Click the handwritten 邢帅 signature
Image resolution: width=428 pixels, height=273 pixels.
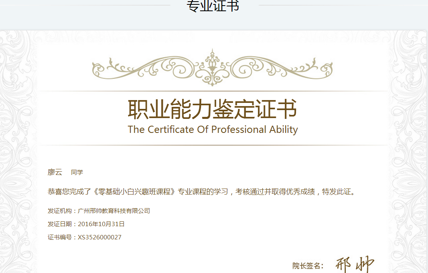(x=354, y=264)
